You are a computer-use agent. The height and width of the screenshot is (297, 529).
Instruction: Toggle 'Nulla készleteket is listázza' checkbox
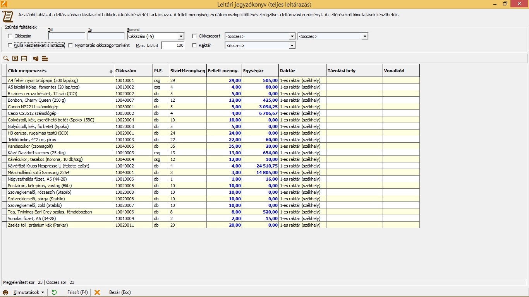[10, 45]
